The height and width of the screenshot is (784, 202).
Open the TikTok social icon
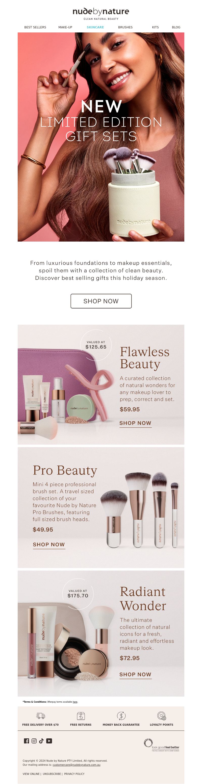[41, 740]
